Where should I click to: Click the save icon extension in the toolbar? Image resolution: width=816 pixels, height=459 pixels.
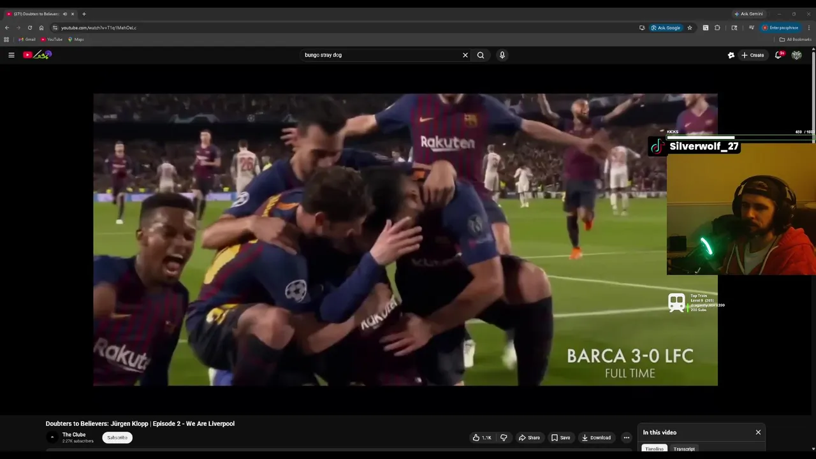(x=706, y=27)
